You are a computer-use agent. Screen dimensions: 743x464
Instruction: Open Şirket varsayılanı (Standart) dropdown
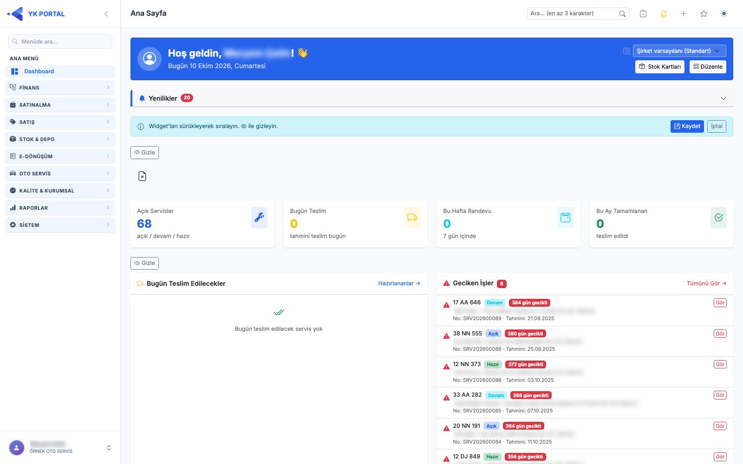point(679,51)
